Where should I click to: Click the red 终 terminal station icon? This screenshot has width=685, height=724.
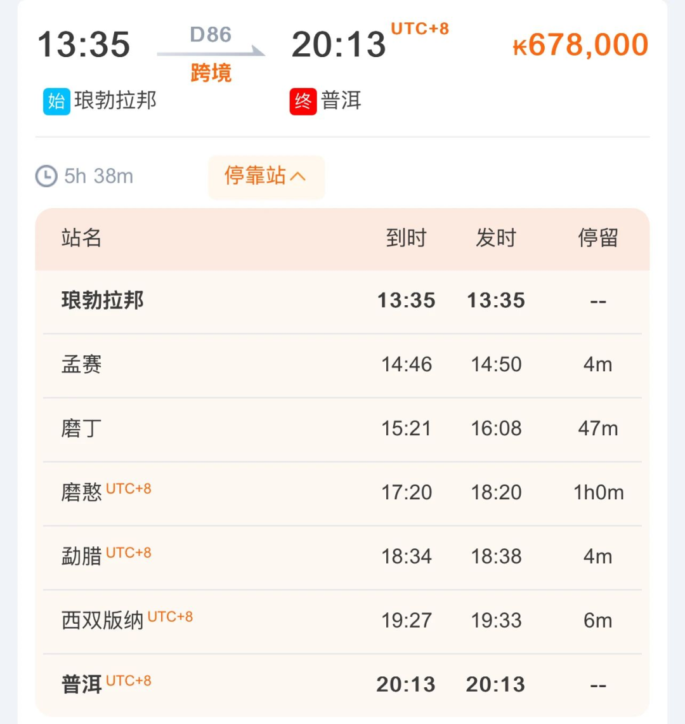pos(303,101)
